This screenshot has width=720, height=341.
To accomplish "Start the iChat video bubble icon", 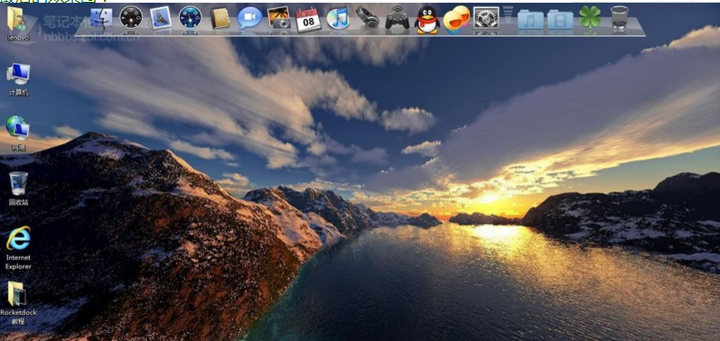I will click(249, 18).
